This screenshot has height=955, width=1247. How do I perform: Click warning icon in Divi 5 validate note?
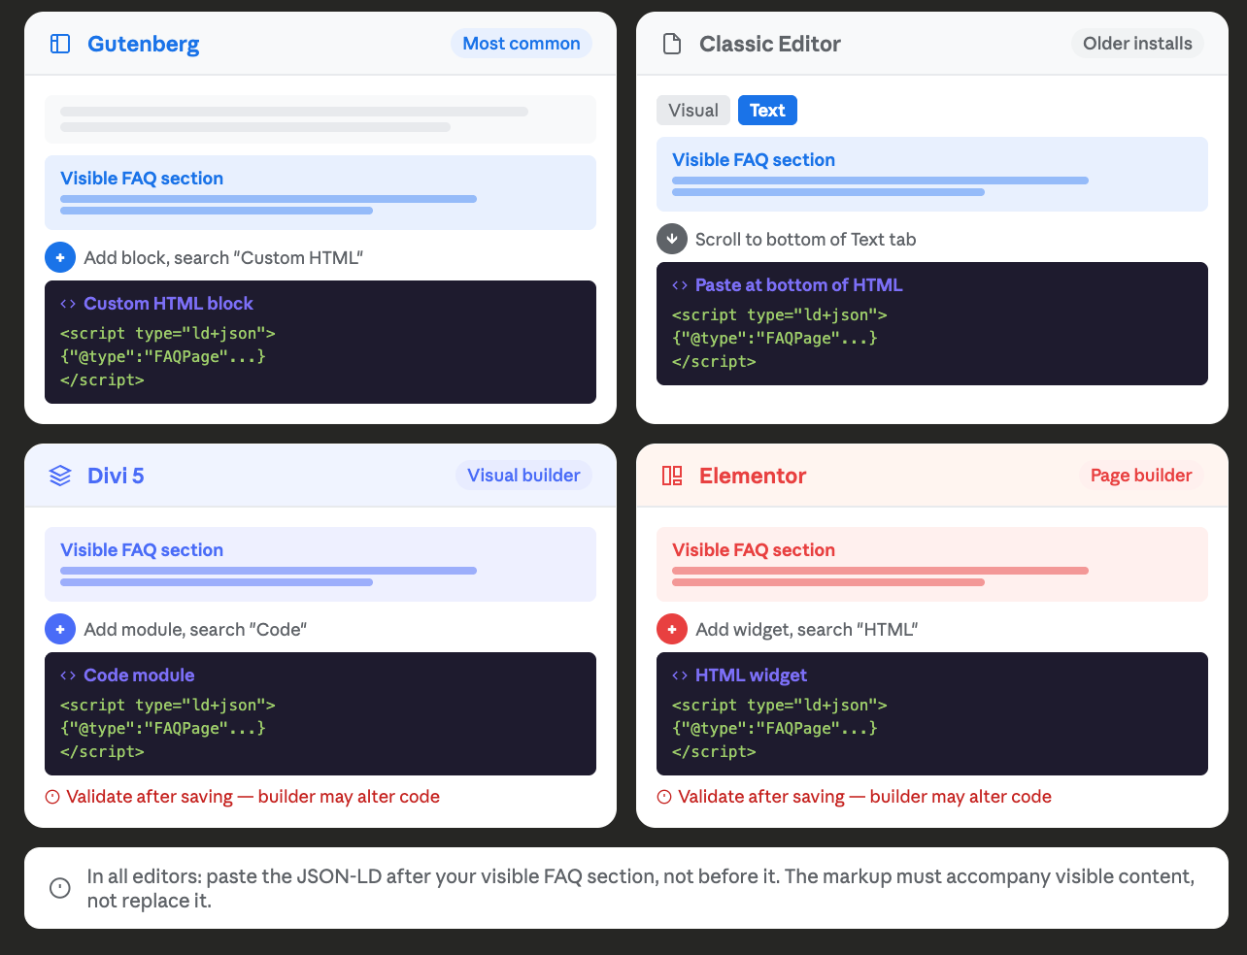(52, 797)
